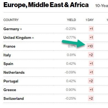
Task: Click Germany's -0.23% yield value
Action: (x=70, y=29)
